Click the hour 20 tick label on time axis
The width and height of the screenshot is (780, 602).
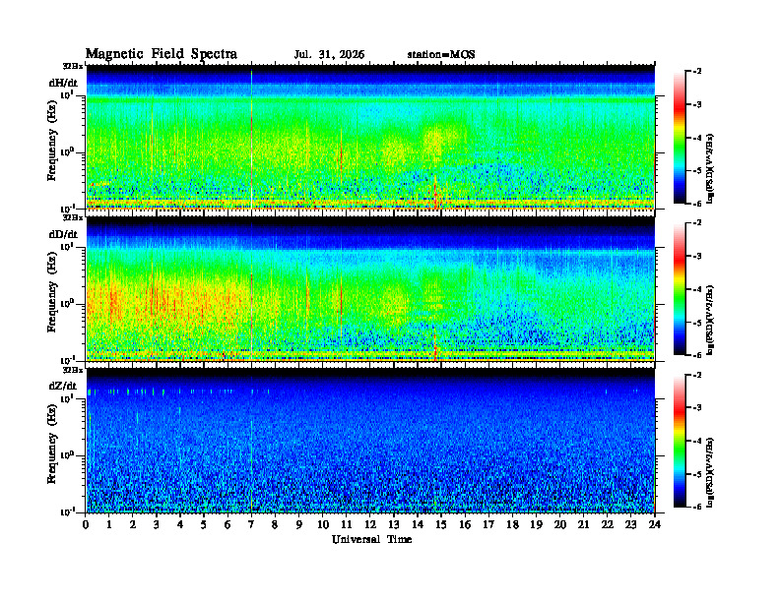pos(560,525)
